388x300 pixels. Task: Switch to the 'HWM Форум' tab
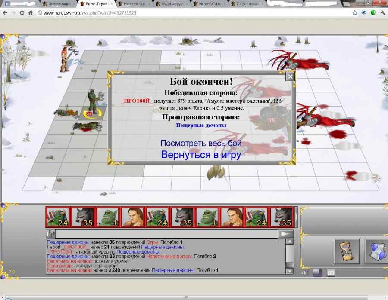(171, 4)
